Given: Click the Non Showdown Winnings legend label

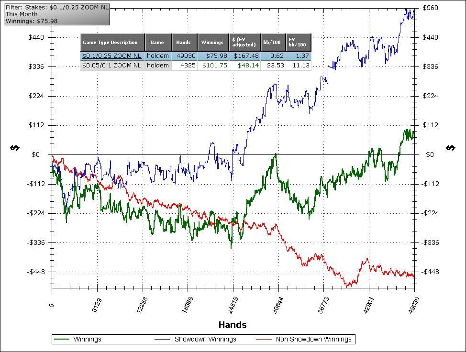Looking at the screenshot, I should pos(313,339).
